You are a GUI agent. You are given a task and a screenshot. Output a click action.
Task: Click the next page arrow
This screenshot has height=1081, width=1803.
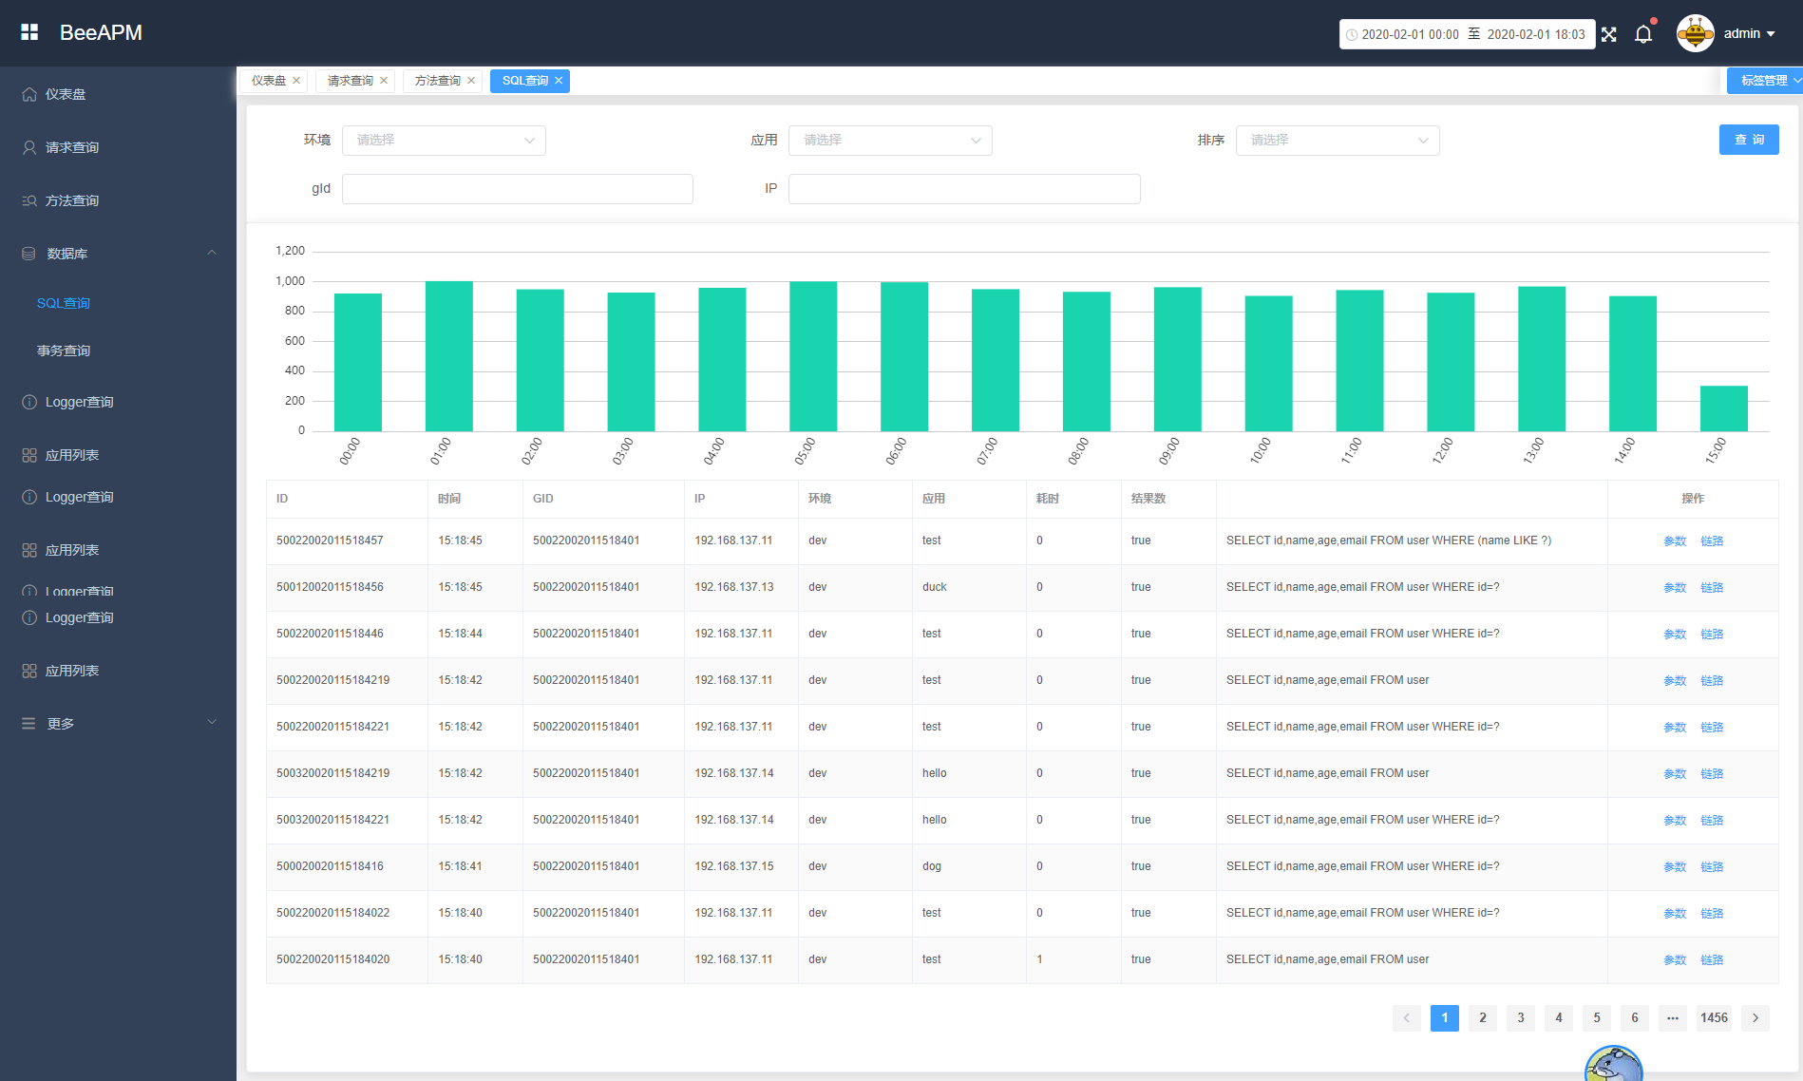click(x=1756, y=1017)
